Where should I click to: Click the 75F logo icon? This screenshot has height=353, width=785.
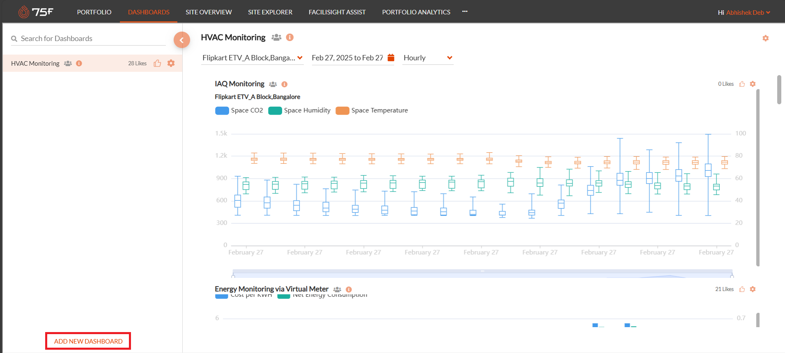pyautogui.click(x=36, y=12)
